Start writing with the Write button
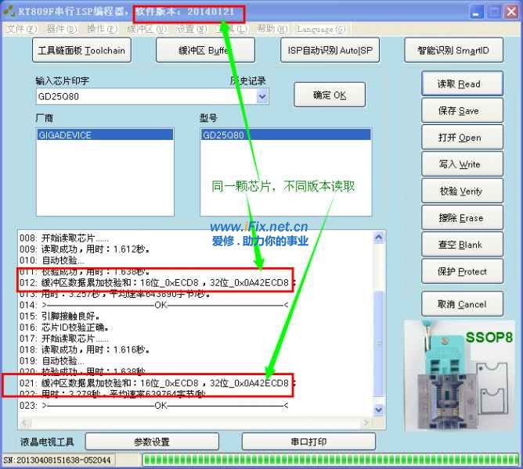The image size is (523, 469). pos(459,164)
